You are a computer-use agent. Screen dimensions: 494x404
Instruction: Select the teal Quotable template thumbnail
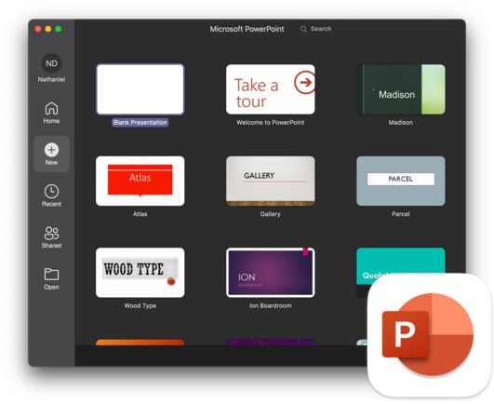tap(400, 261)
